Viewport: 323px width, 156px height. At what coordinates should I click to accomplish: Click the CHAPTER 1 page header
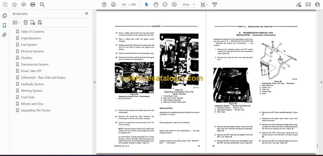pos(157,26)
